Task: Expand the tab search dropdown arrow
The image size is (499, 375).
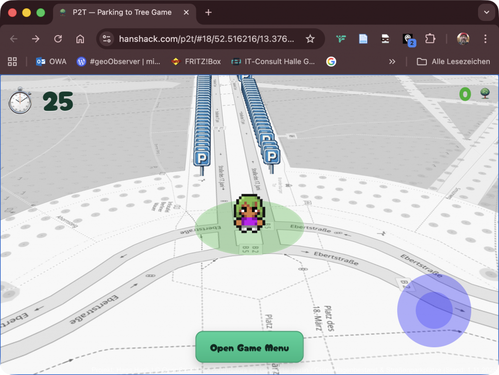Action: pos(486,12)
